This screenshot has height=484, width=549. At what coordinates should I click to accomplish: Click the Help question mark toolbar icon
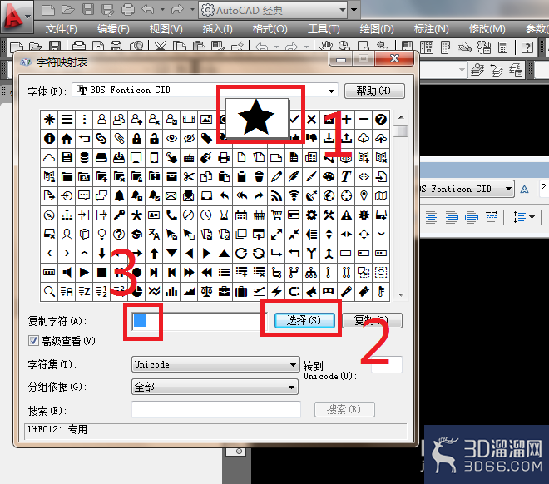coord(527,47)
